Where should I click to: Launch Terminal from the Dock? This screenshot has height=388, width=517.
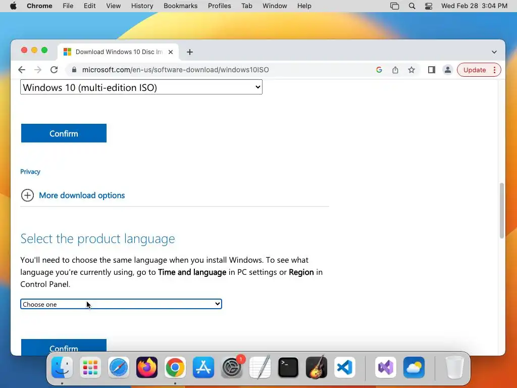(x=288, y=367)
